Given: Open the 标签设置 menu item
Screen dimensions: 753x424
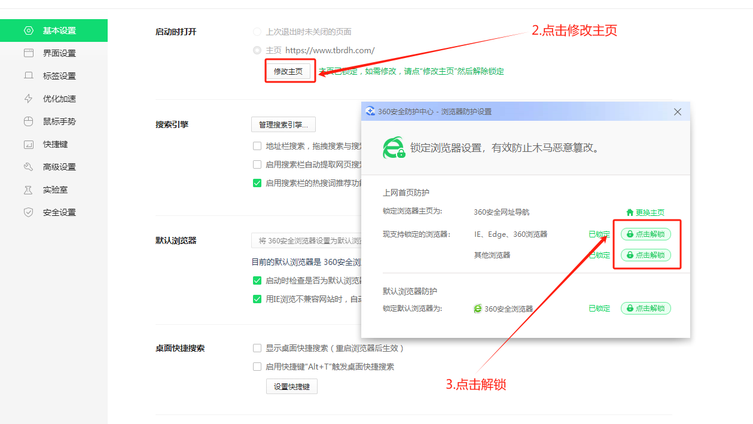Looking at the screenshot, I should [x=54, y=76].
